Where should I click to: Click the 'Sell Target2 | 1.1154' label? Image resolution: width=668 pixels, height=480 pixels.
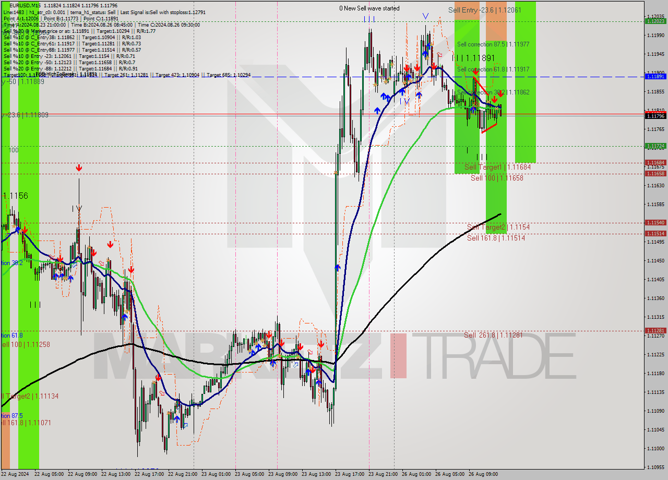(x=498, y=227)
